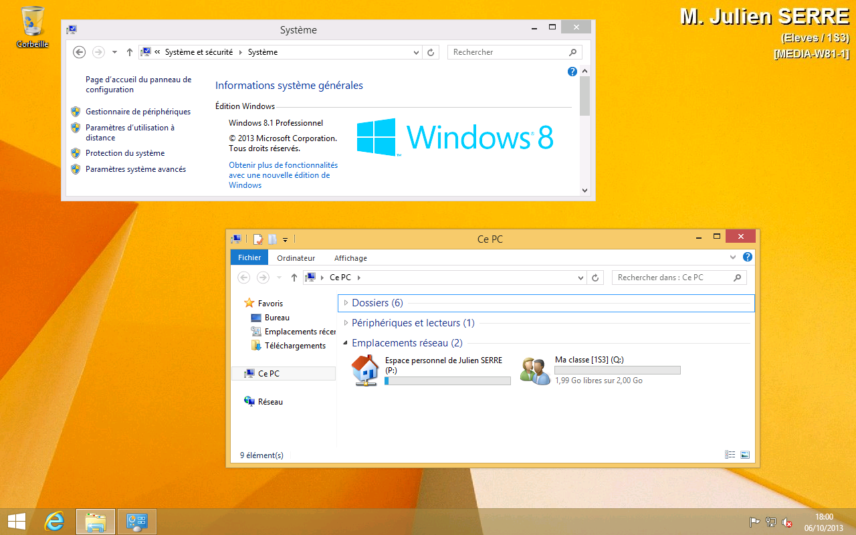This screenshot has width=856, height=535.
Task: Refresh the Système window
Action: pyautogui.click(x=431, y=52)
